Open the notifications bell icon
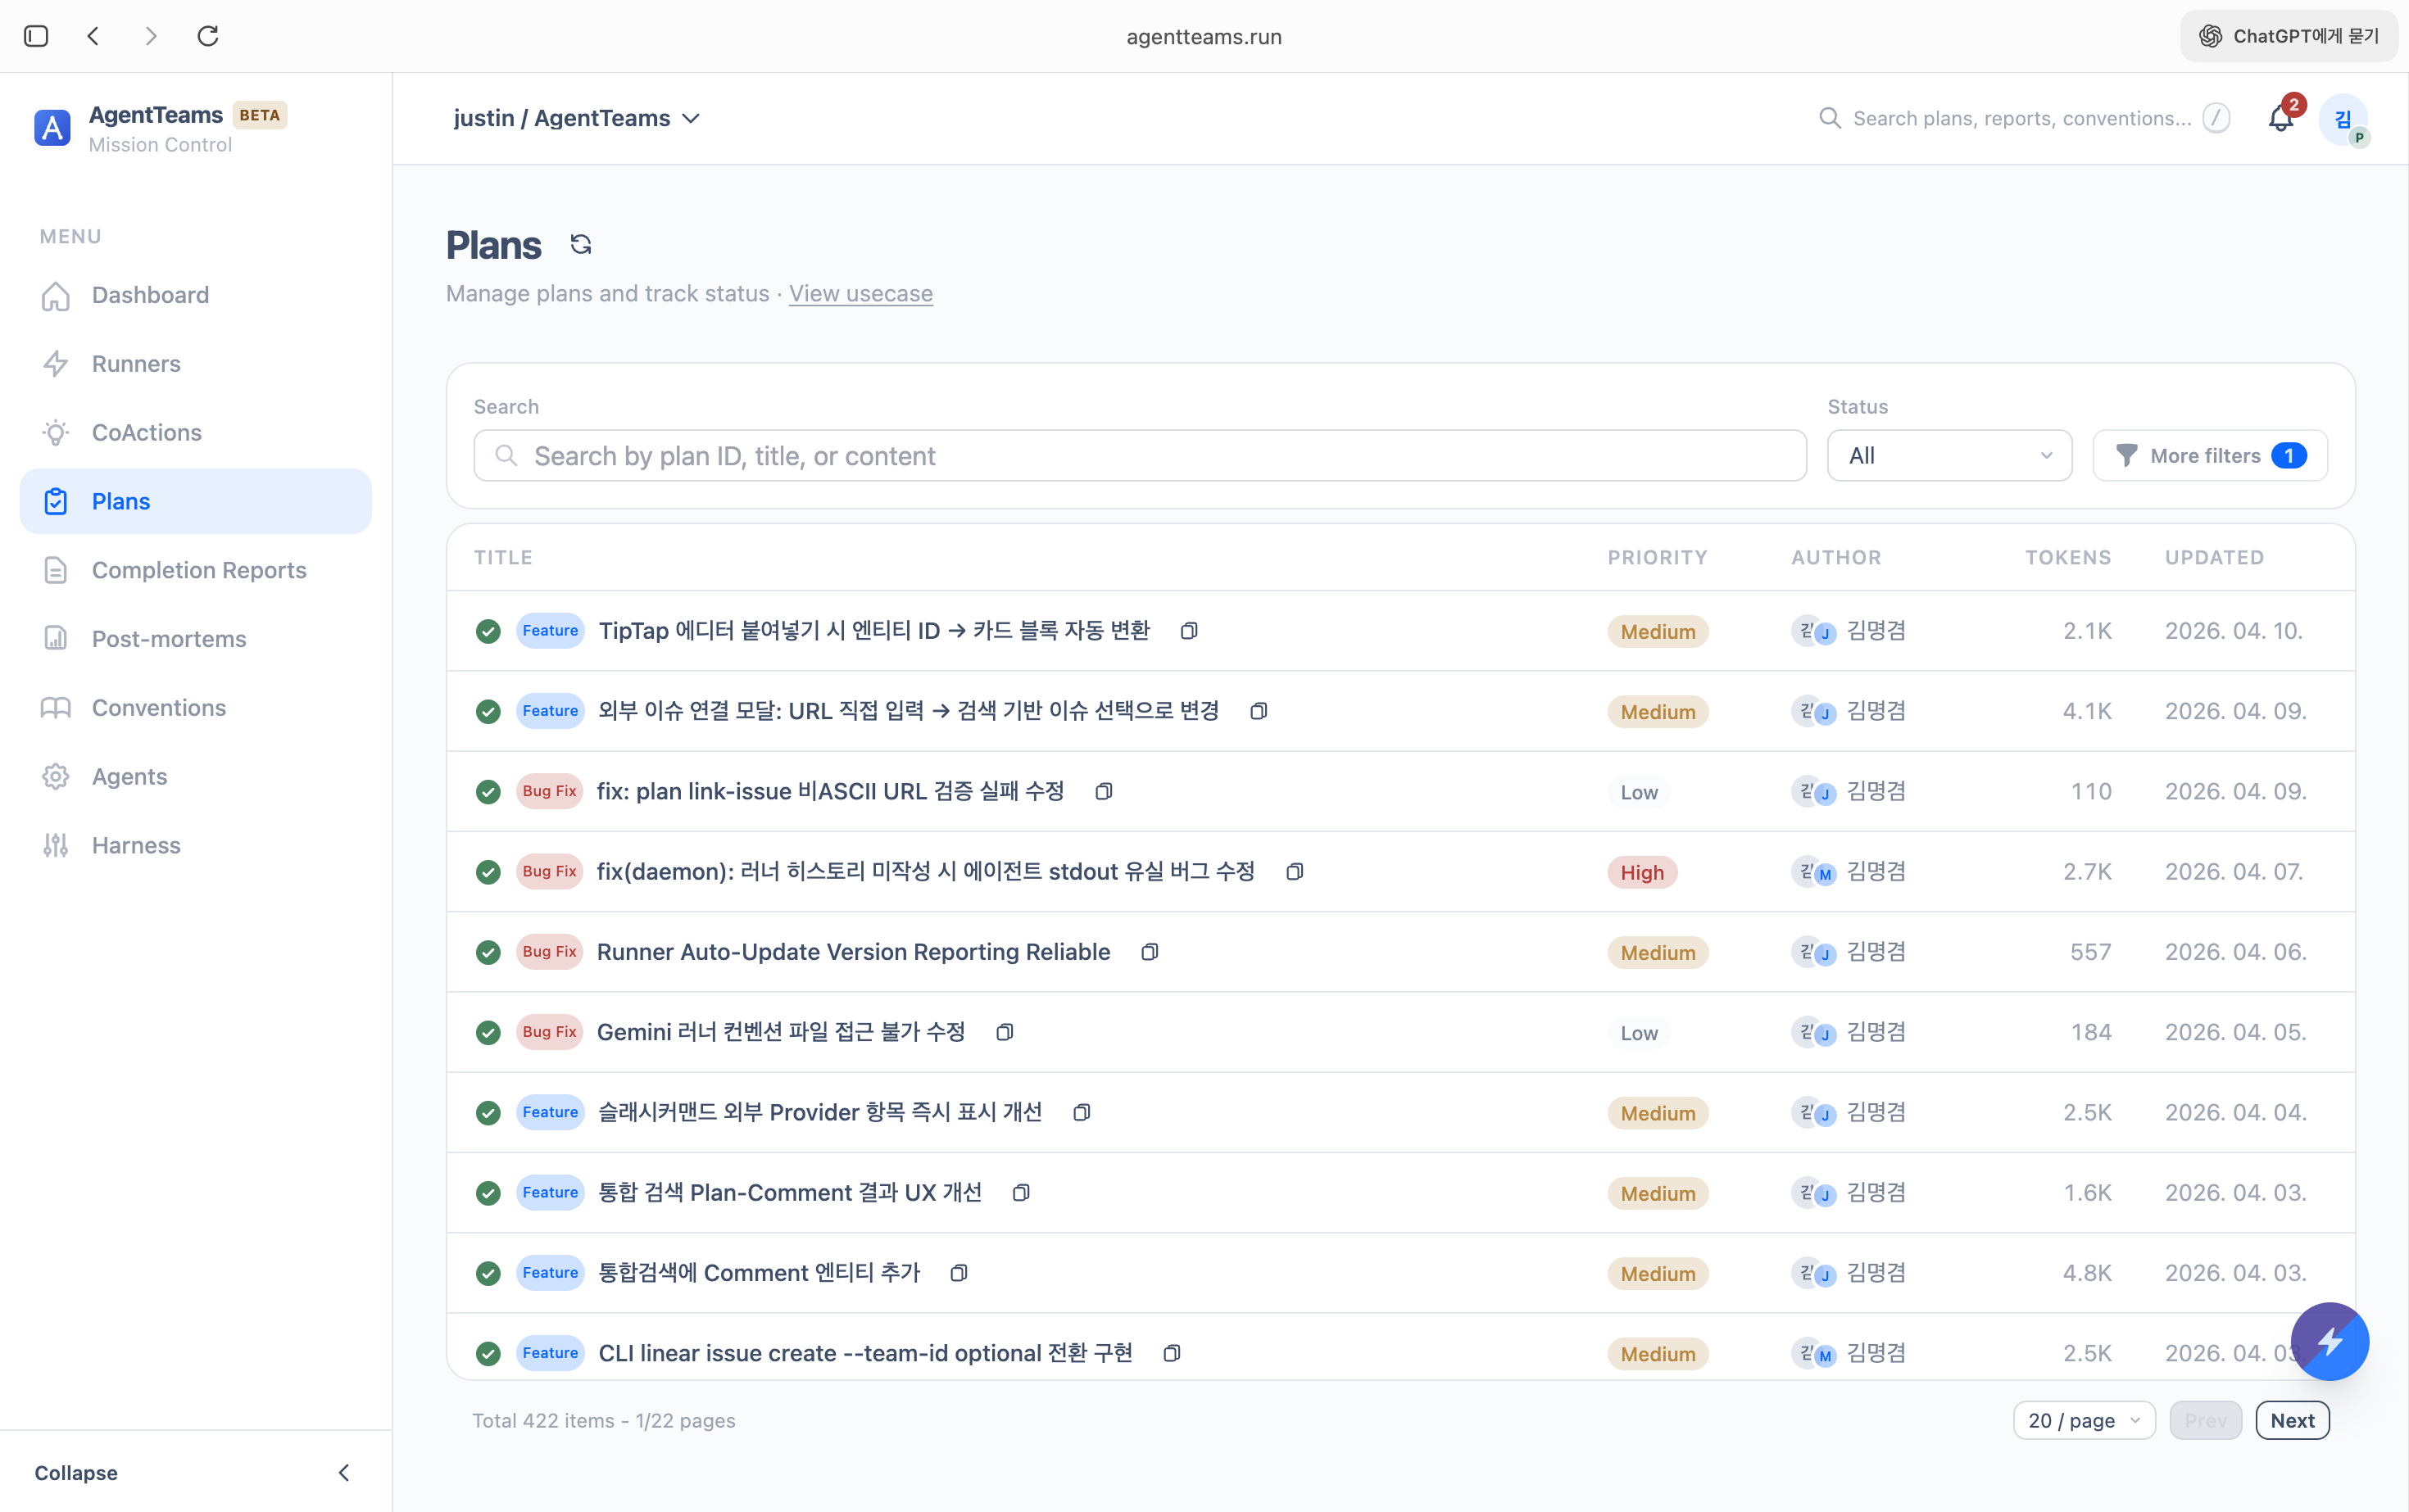Screen dimensions: 2409x1512 tap(2280, 119)
